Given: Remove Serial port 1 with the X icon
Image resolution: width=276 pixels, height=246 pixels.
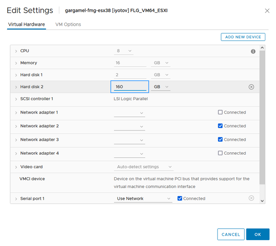Looking at the screenshot, I should [x=251, y=198].
